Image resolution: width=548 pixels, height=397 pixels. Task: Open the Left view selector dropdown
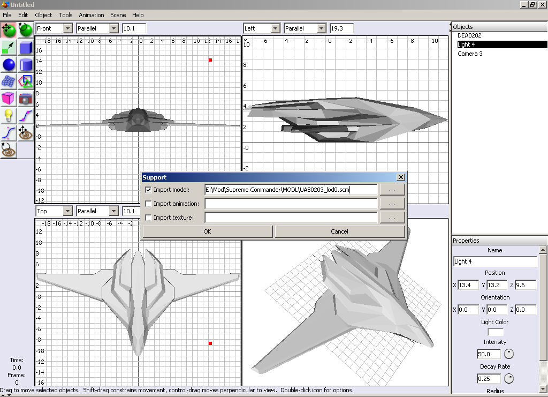(x=276, y=28)
